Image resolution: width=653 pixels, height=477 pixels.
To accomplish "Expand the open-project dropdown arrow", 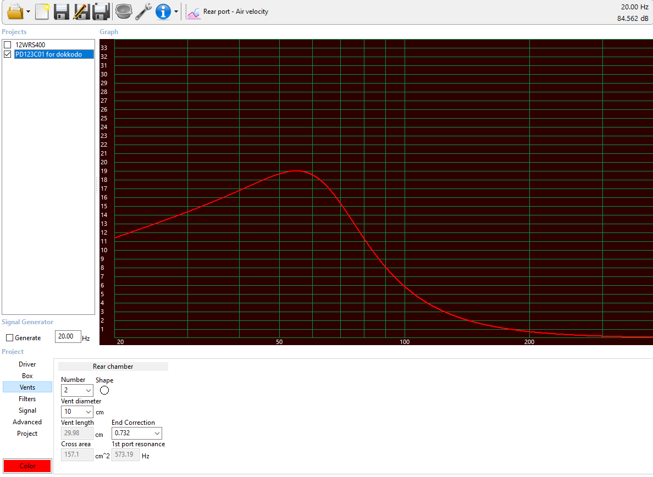I will 29,12.
